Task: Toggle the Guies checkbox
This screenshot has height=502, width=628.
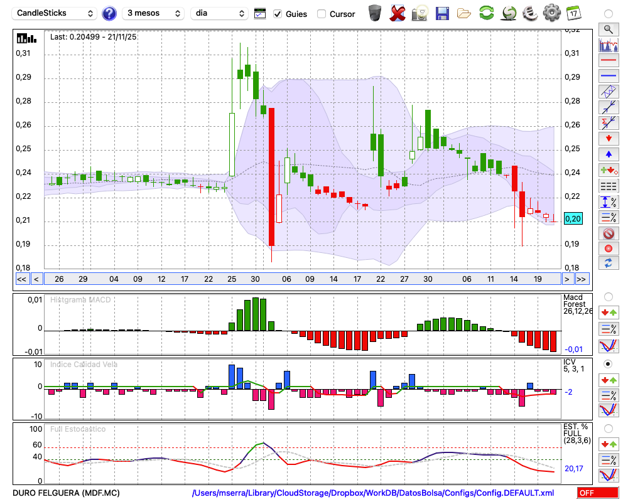Action: pyautogui.click(x=278, y=14)
